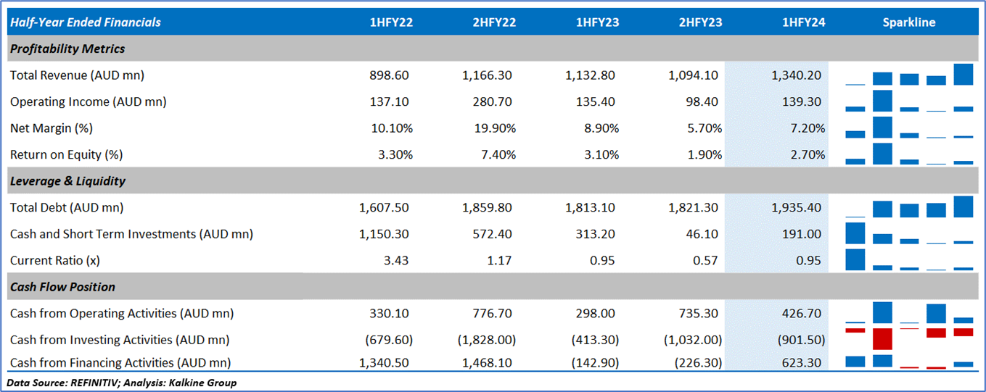Click the Operating Income sparkline chart
This screenshot has width=986, height=392.
pyautogui.click(x=909, y=101)
